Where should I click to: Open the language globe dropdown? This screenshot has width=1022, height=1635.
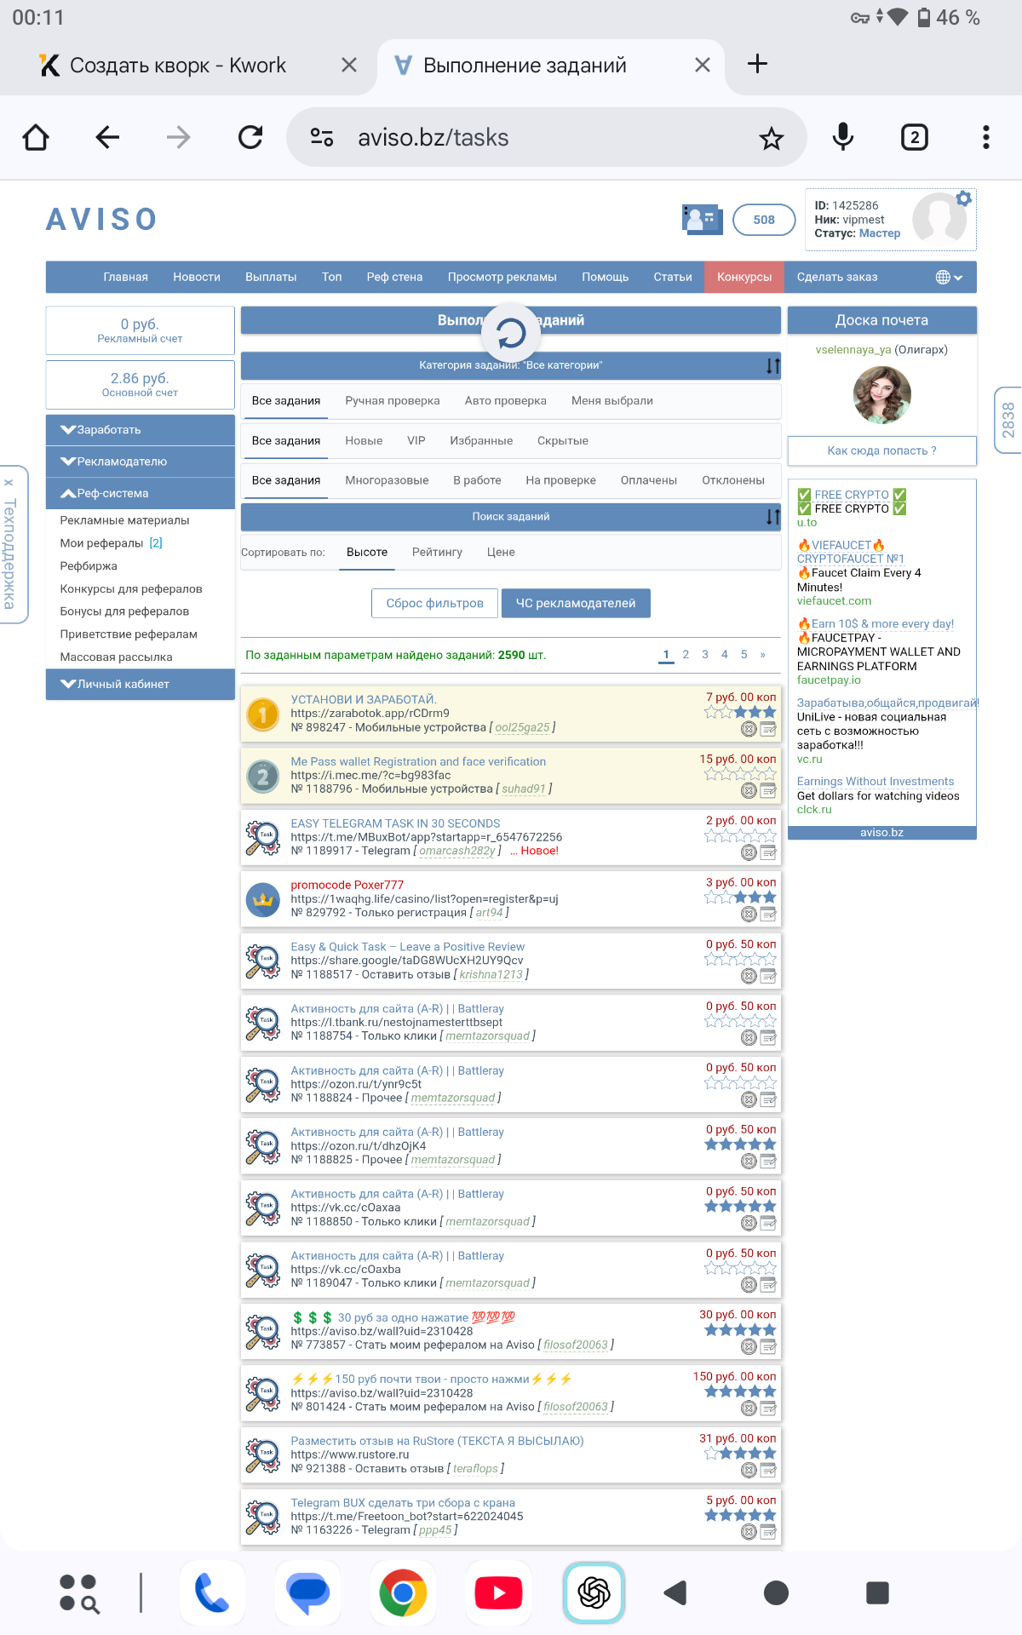[x=949, y=278]
